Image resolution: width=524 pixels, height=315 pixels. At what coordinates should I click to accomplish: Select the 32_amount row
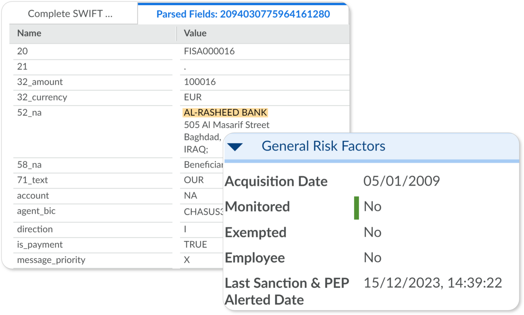pos(40,82)
